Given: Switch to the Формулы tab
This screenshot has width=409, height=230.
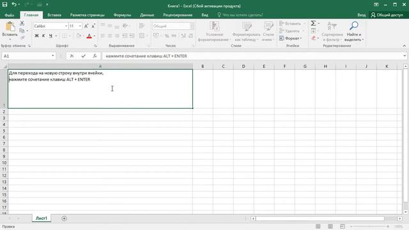Looking at the screenshot, I should pyautogui.click(x=122, y=15).
